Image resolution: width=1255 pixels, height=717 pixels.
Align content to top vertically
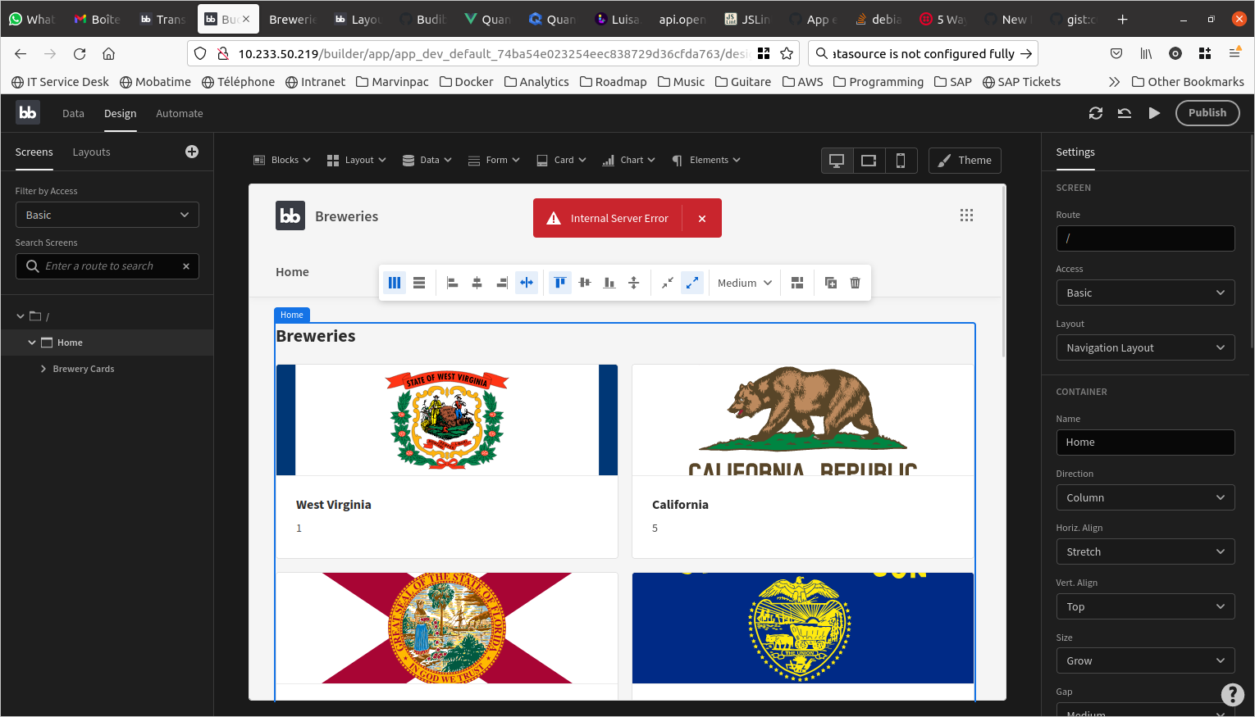[560, 283]
